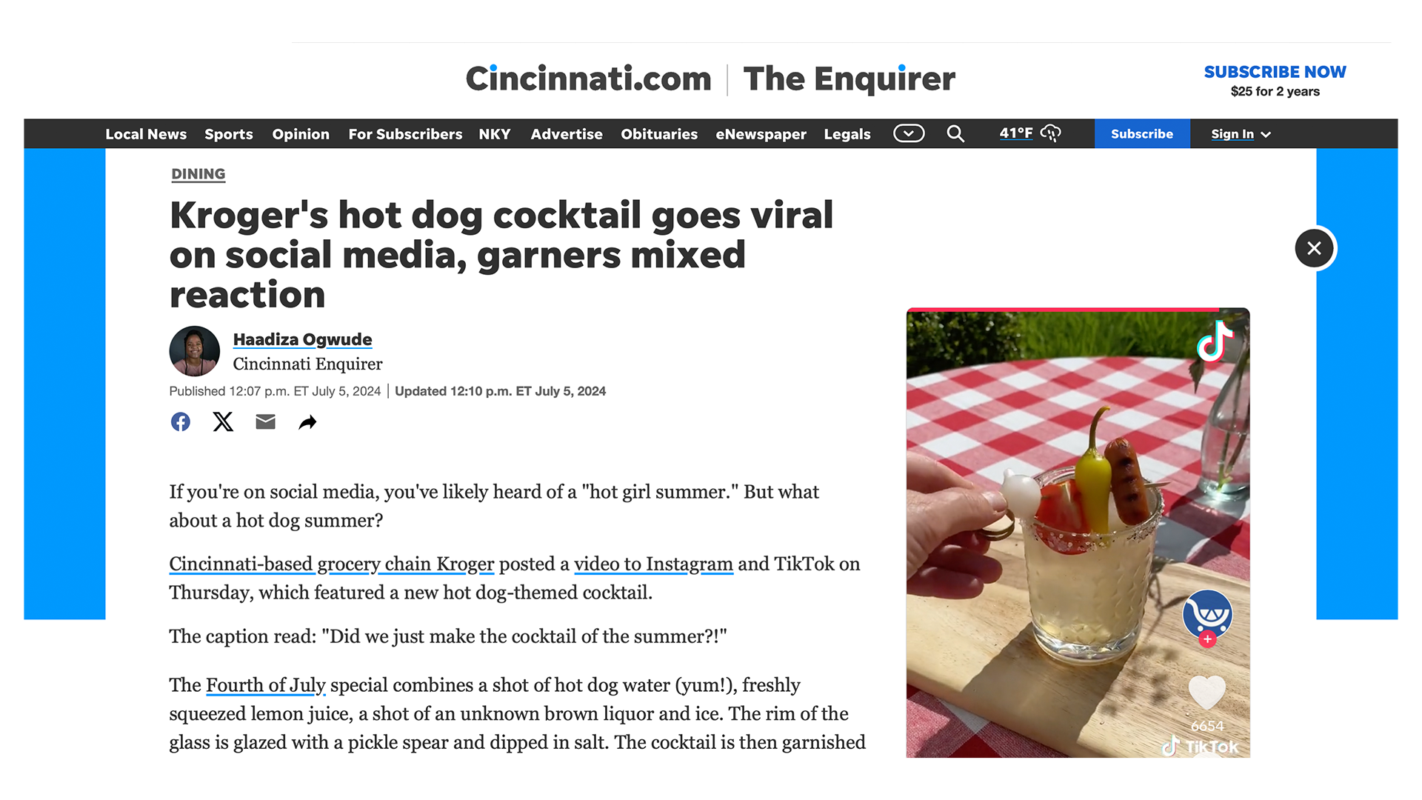
Task: Click the DINING category label
Action: pos(198,174)
